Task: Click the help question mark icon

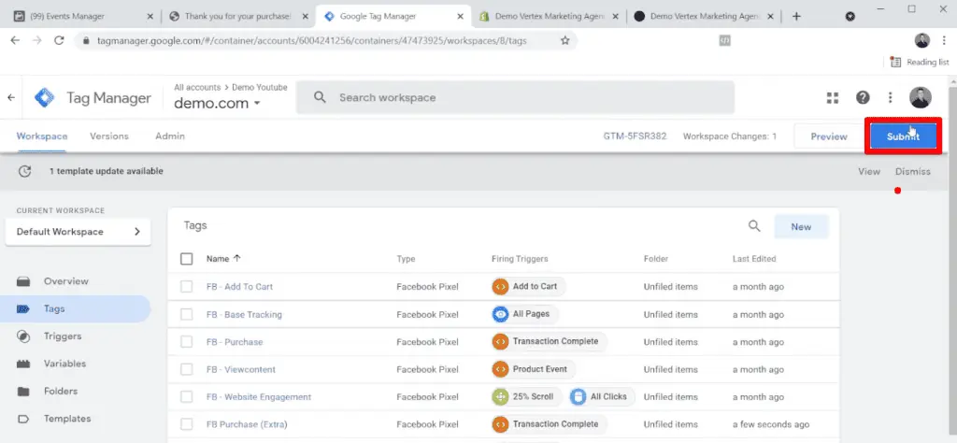Action: pyautogui.click(x=863, y=98)
